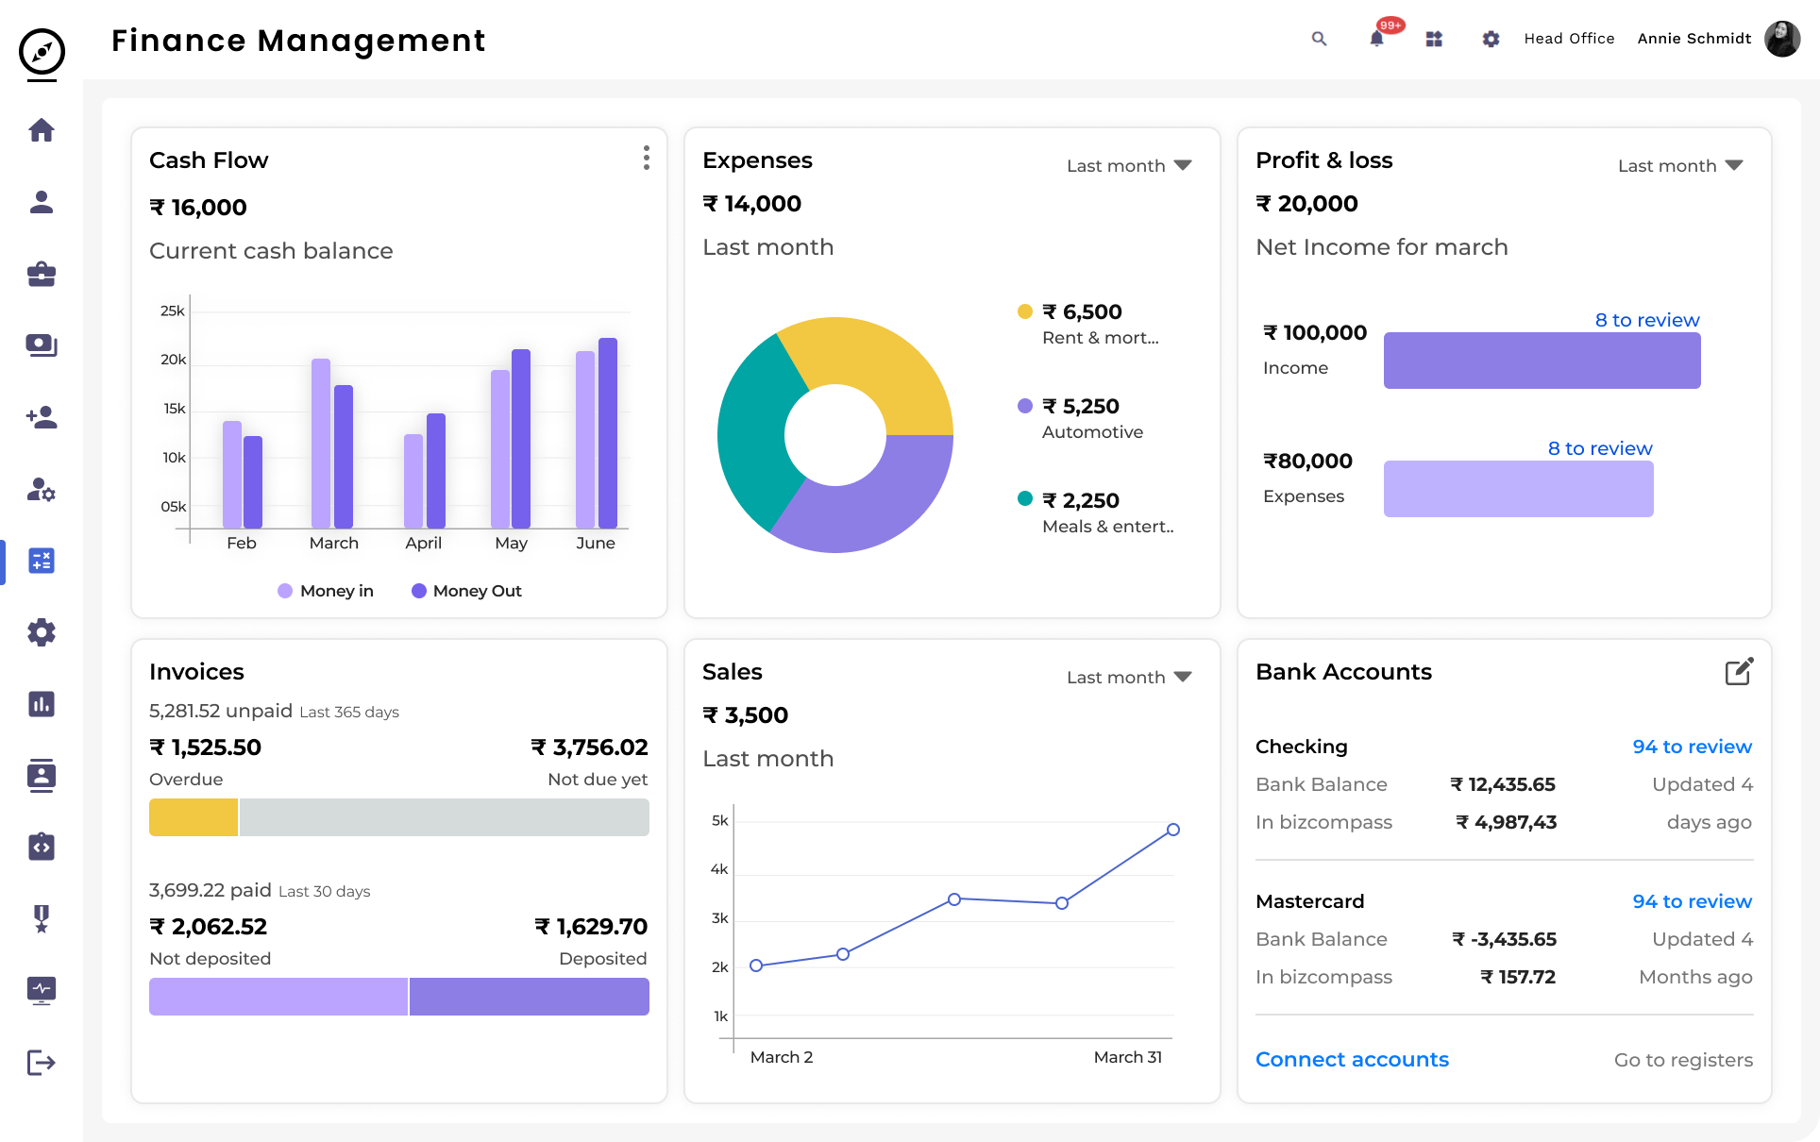The width and height of the screenshot is (1820, 1142).
Task: Open the user profile sidebar icon
Action: click(42, 202)
